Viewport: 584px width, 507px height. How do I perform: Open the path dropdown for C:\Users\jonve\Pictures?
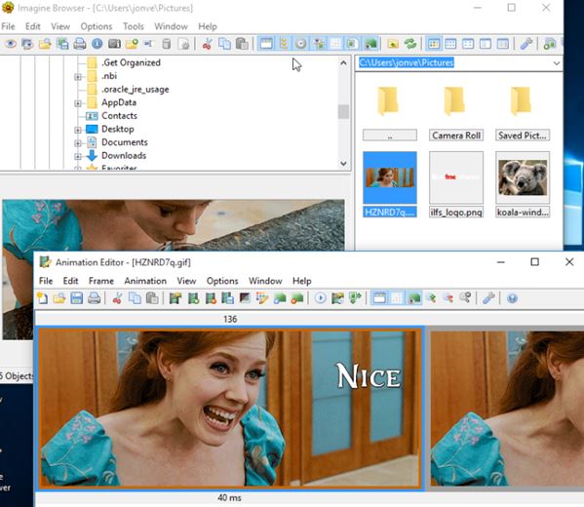coord(557,63)
